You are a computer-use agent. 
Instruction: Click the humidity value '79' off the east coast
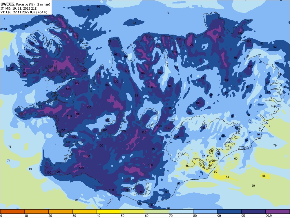coord(275,146)
